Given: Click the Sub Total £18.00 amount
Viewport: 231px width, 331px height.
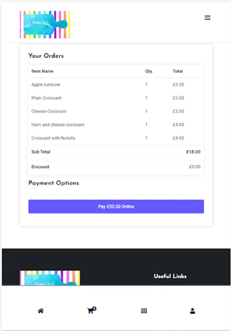Looking at the screenshot, I should (193, 152).
